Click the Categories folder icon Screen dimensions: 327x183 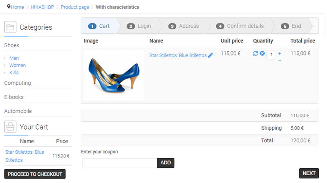(x=10, y=27)
